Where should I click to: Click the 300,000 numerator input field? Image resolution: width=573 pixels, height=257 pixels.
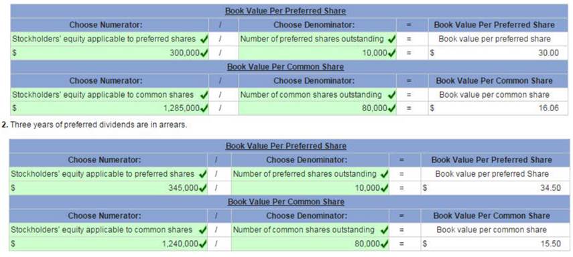coord(110,53)
